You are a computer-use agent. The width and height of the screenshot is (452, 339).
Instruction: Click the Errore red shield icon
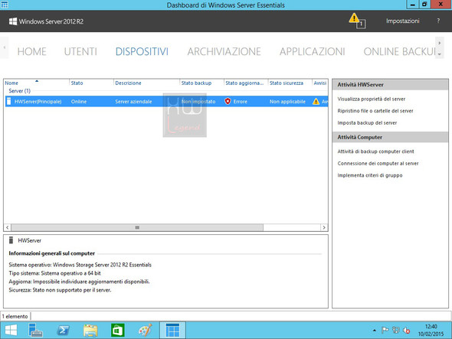tap(228, 101)
